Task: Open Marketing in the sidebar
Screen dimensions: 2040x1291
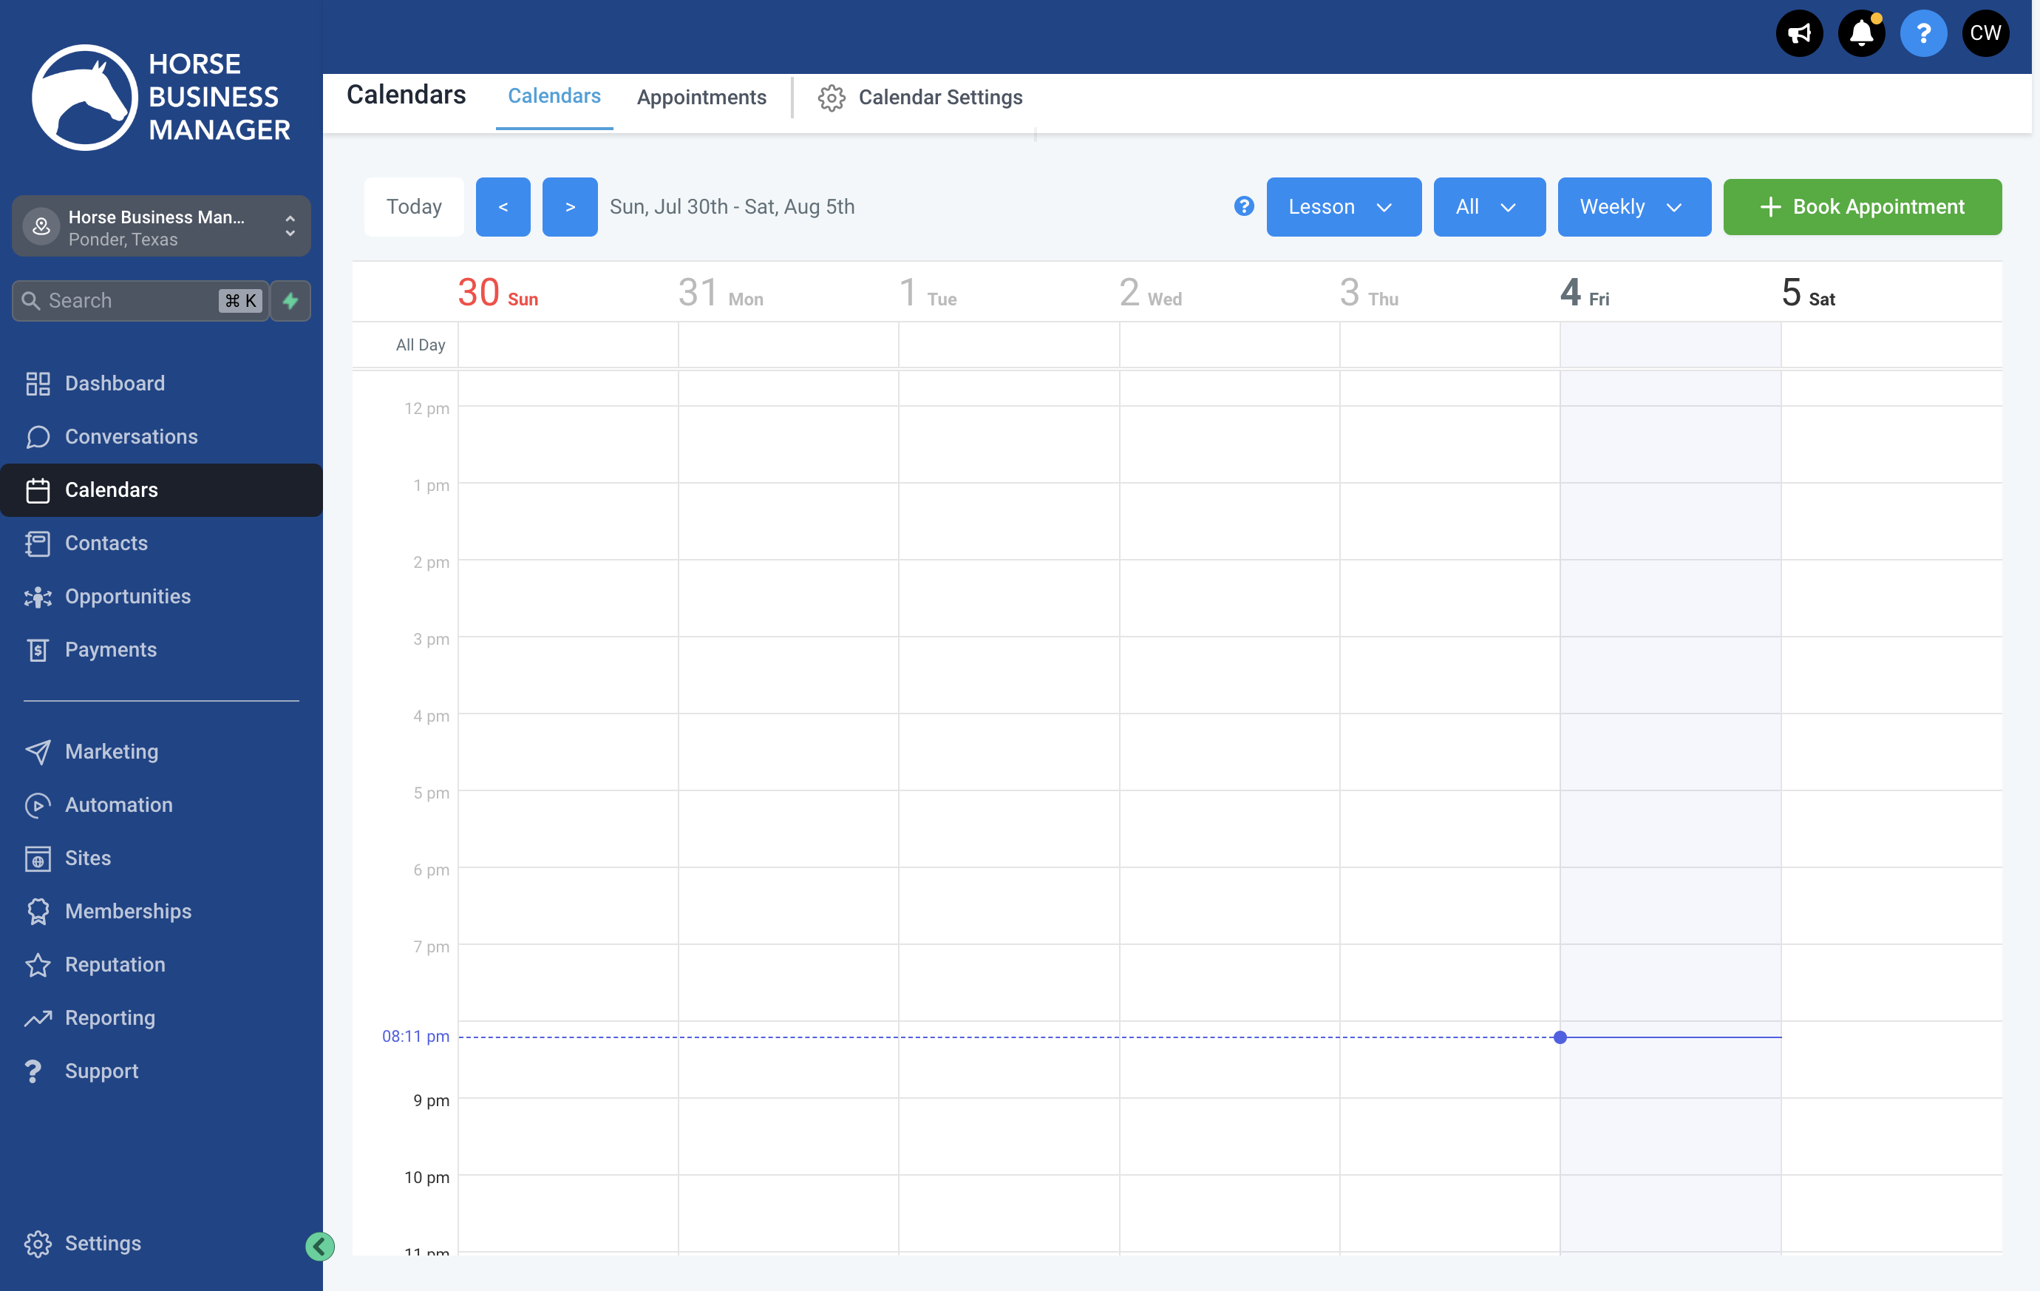Action: point(161,752)
